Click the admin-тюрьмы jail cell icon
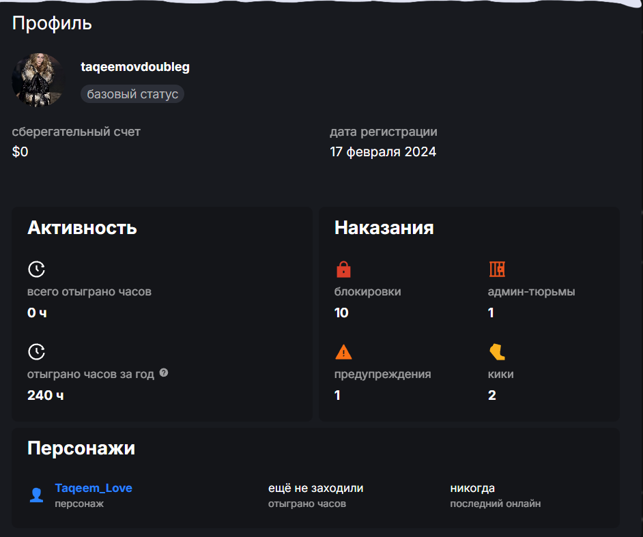This screenshot has width=643, height=537. pyautogui.click(x=497, y=269)
